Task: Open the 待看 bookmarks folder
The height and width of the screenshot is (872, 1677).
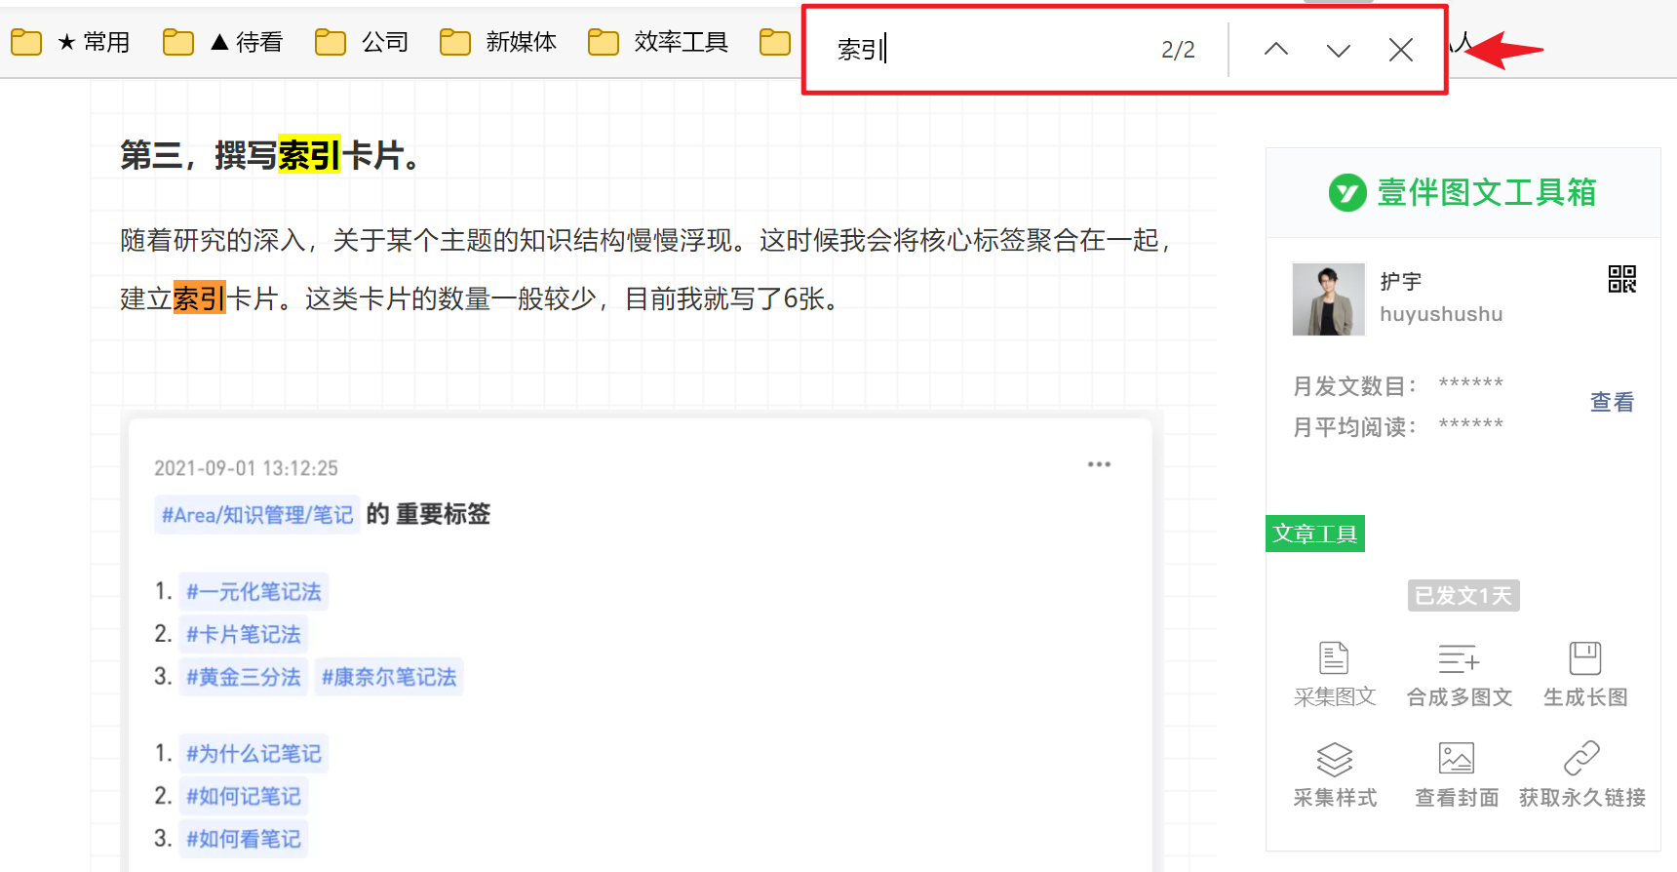Action: [222, 42]
